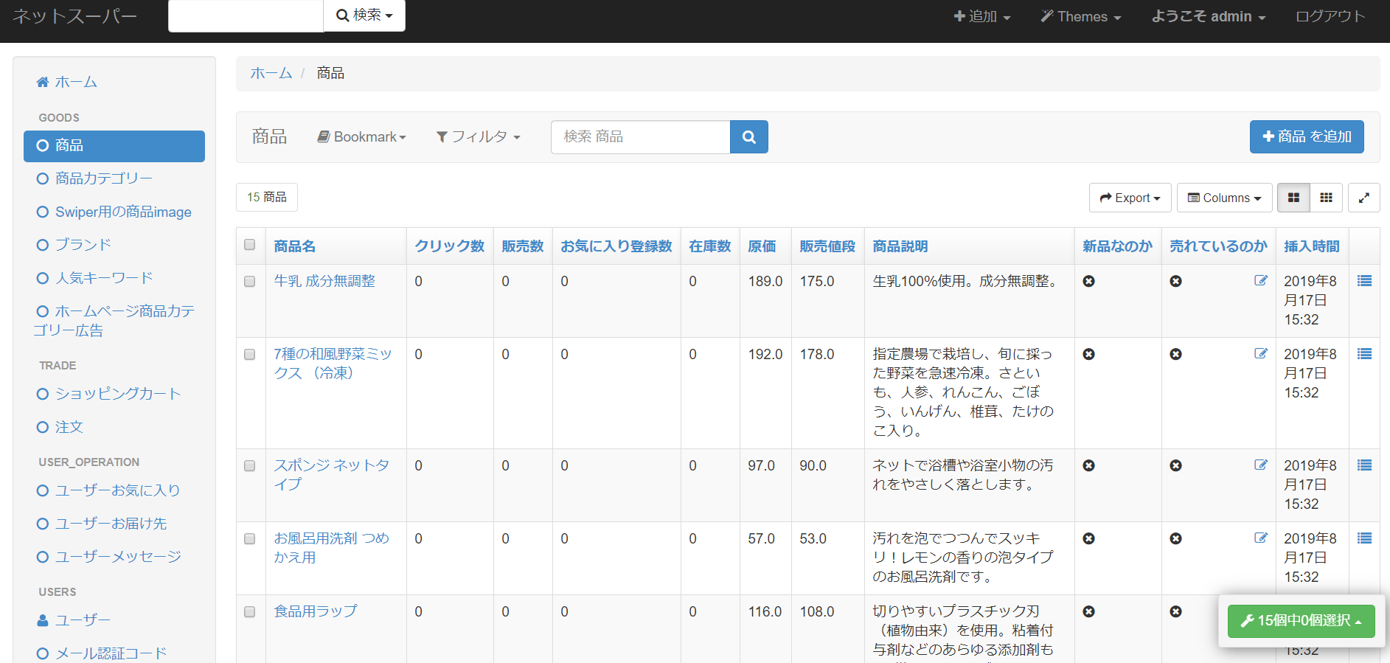This screenshot has height=663, width=1390.
Task: Check the お風呂用洗剤 つめかえ用 row checkbox
Action: [x=250, y=539]
